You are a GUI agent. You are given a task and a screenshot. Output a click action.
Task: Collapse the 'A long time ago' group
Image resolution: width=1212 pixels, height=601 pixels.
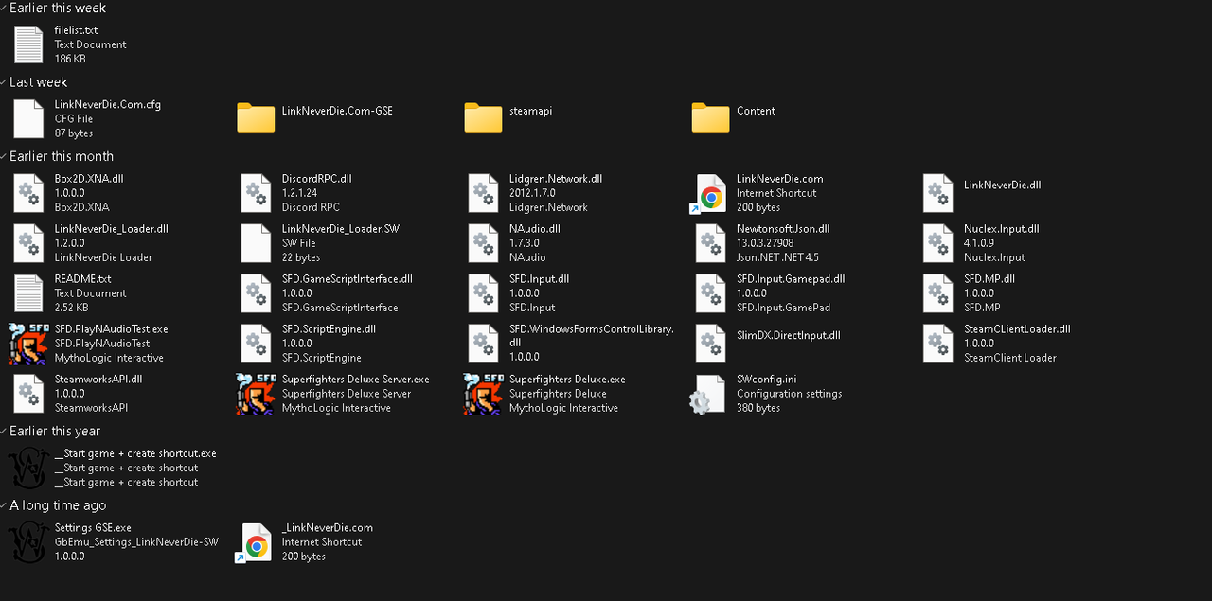coord(5,506)
